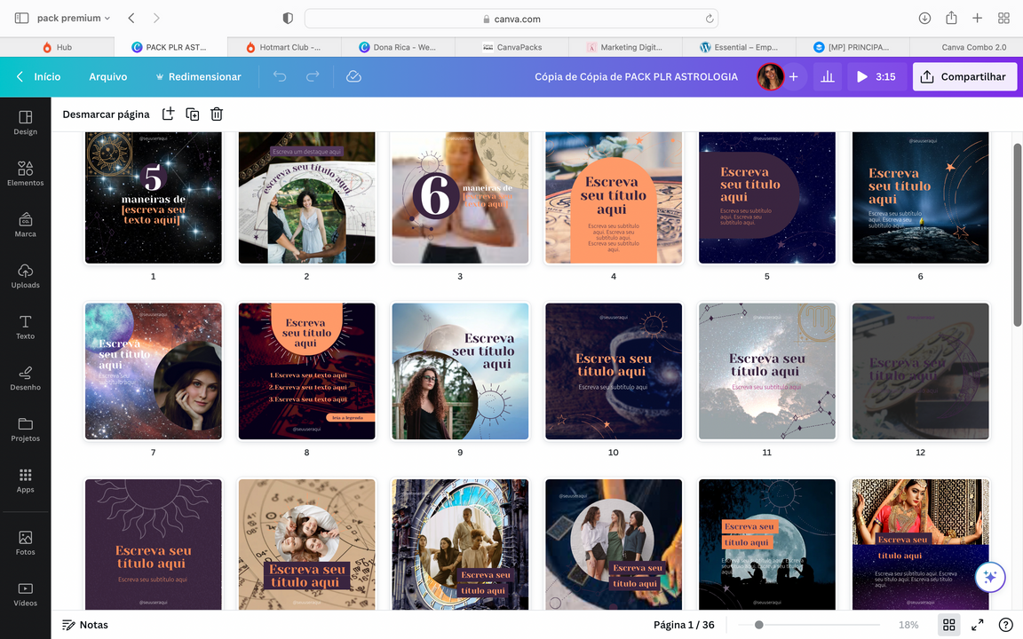1023x639 pixels.
Task: Click the Compartilhar share button
Action: pyautogui.click(x=964, y=77)
